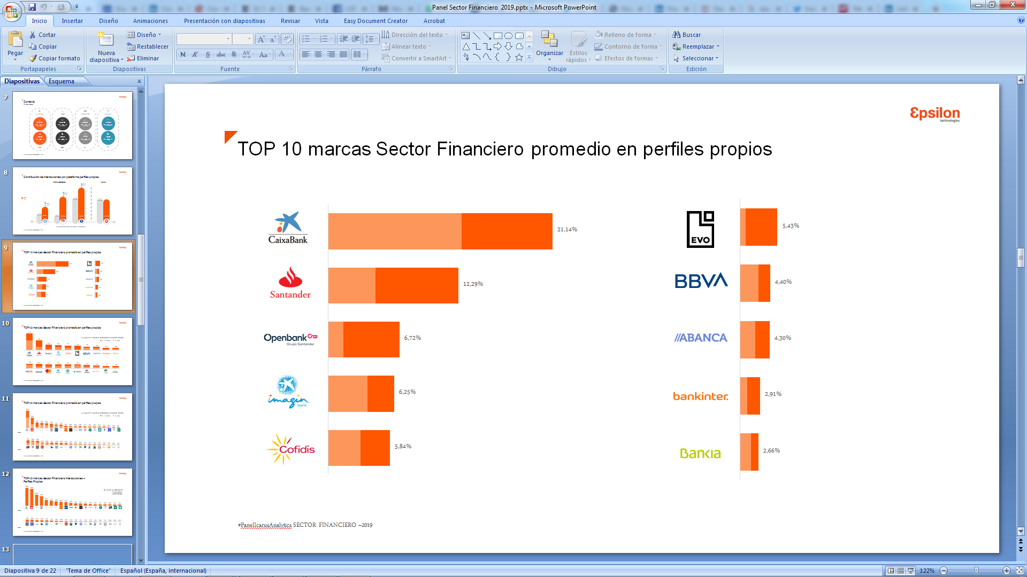This screenshot has width=1027, height=577.
Task: Increase font size
Action: (x=260, y=39)
